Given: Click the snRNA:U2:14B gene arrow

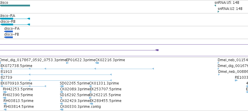Looking at the screenshot, I should tap(219, 12).
